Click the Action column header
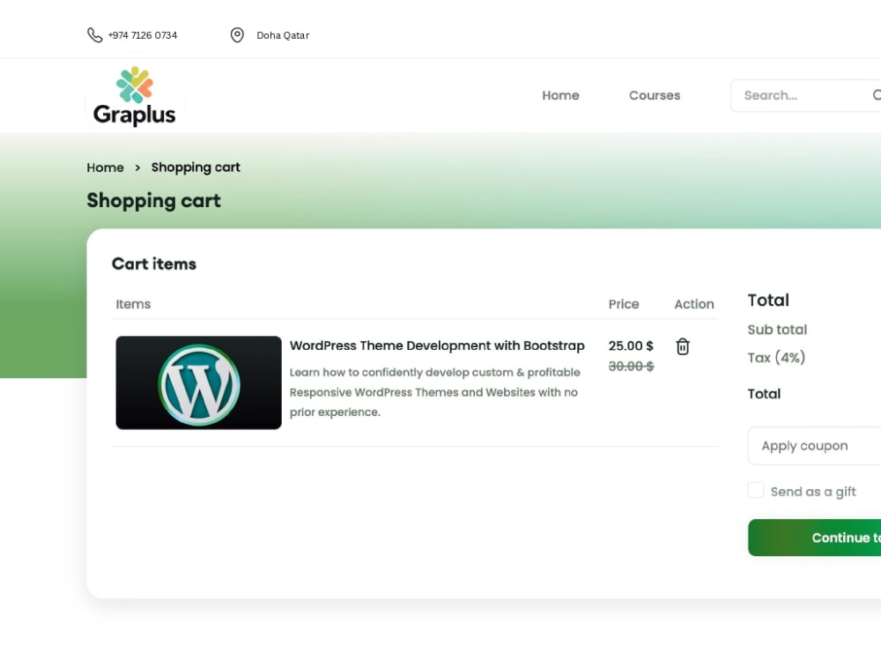Screen dimensions: 881x661 694,304
